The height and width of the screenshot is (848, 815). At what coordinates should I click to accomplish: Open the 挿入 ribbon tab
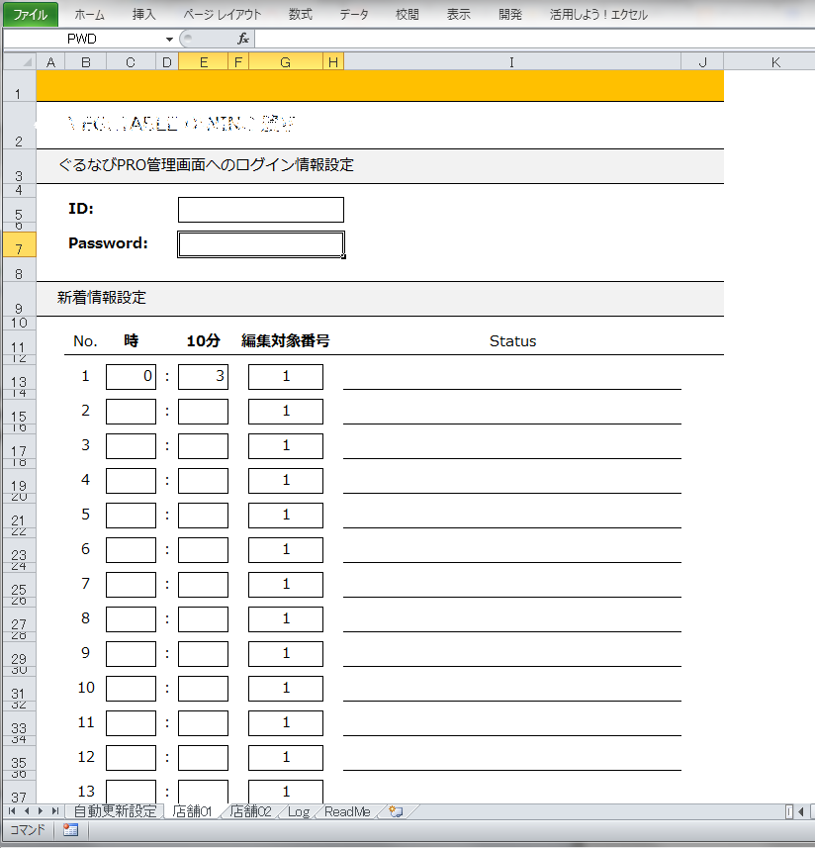coord(143,15)
